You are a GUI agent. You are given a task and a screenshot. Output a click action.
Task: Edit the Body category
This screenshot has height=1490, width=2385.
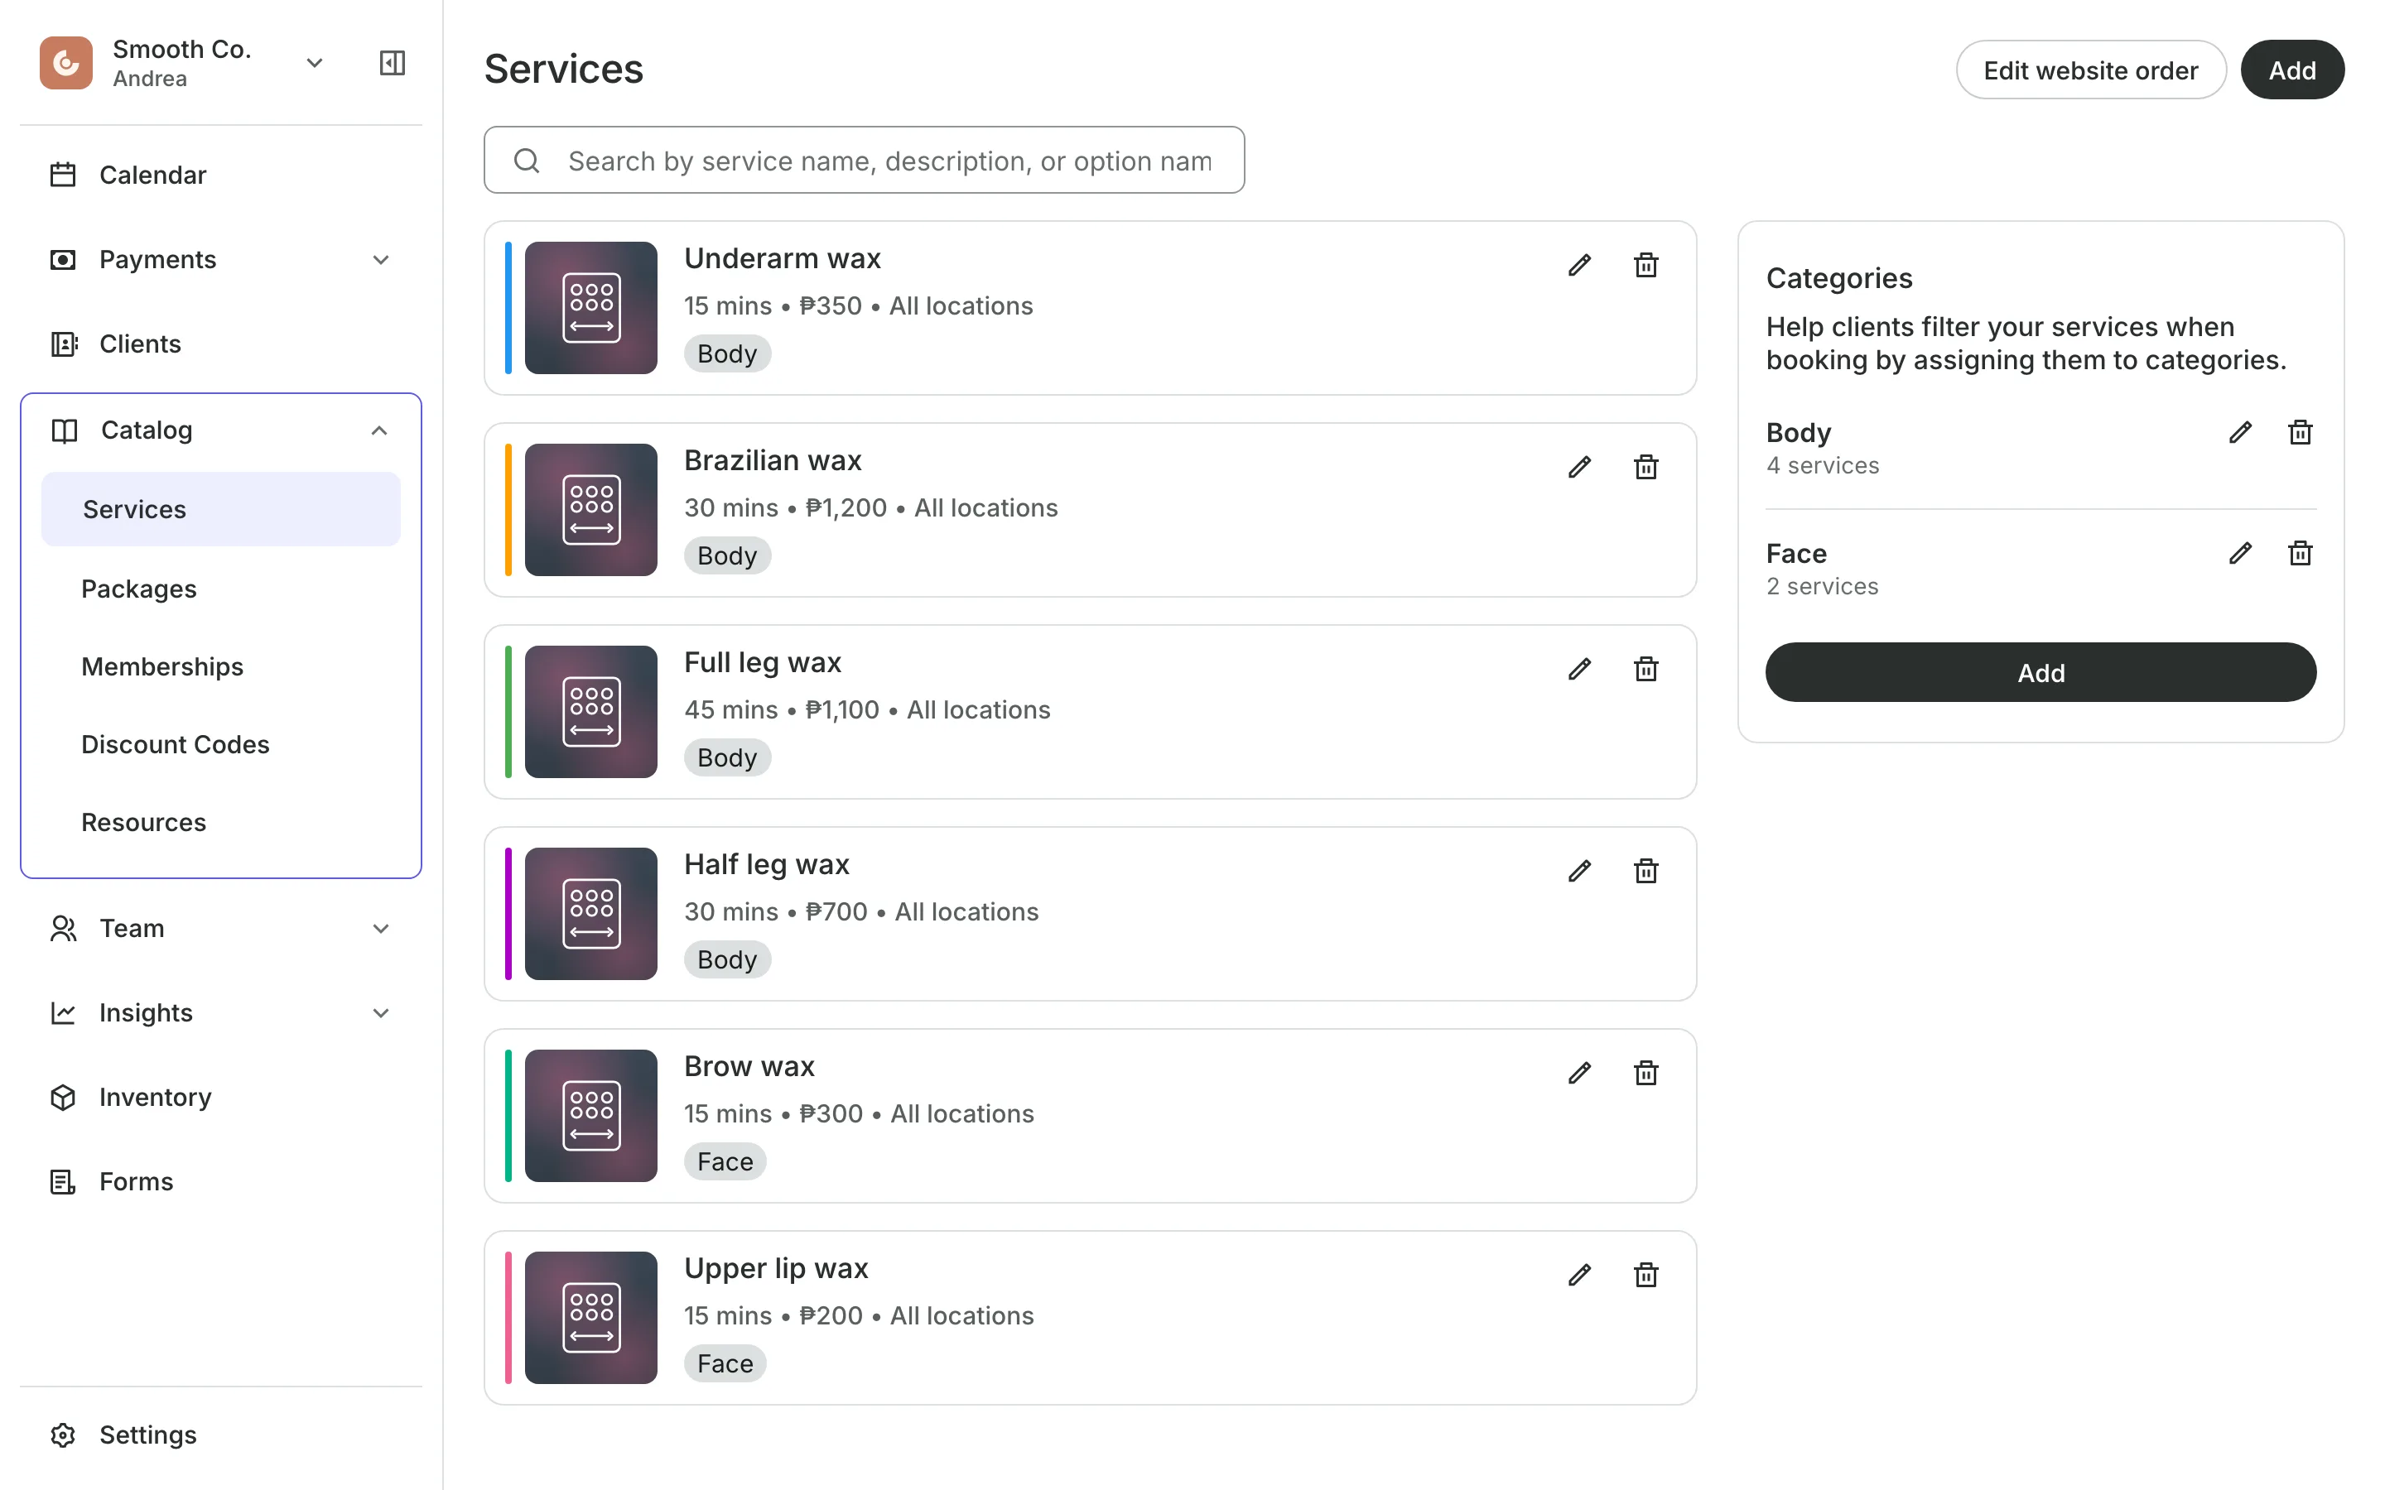[x=2239, y=433]
